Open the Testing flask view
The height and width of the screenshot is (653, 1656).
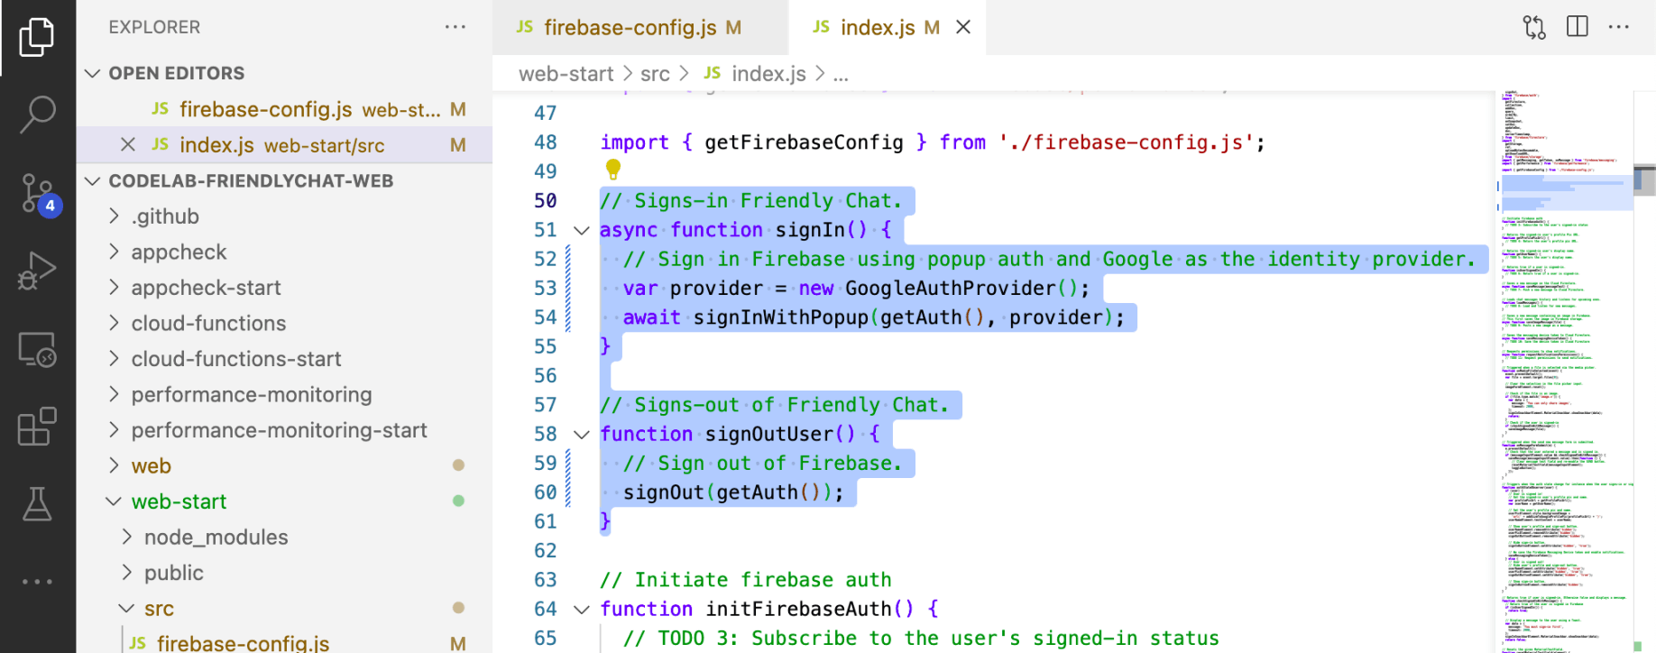(37, 504)
